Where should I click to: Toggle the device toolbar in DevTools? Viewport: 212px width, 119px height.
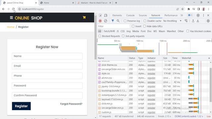(106, 16)
